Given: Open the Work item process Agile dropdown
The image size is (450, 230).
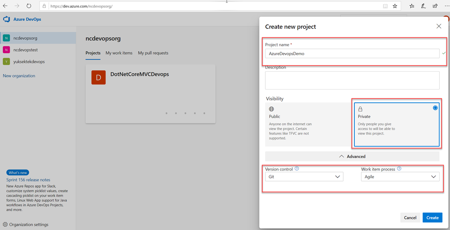Looking at the screenshot, I should point(400,177).
